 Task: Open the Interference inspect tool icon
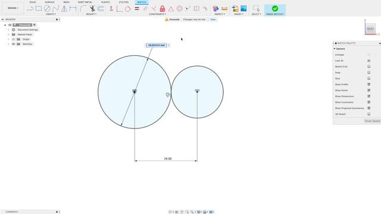point(216,9)
